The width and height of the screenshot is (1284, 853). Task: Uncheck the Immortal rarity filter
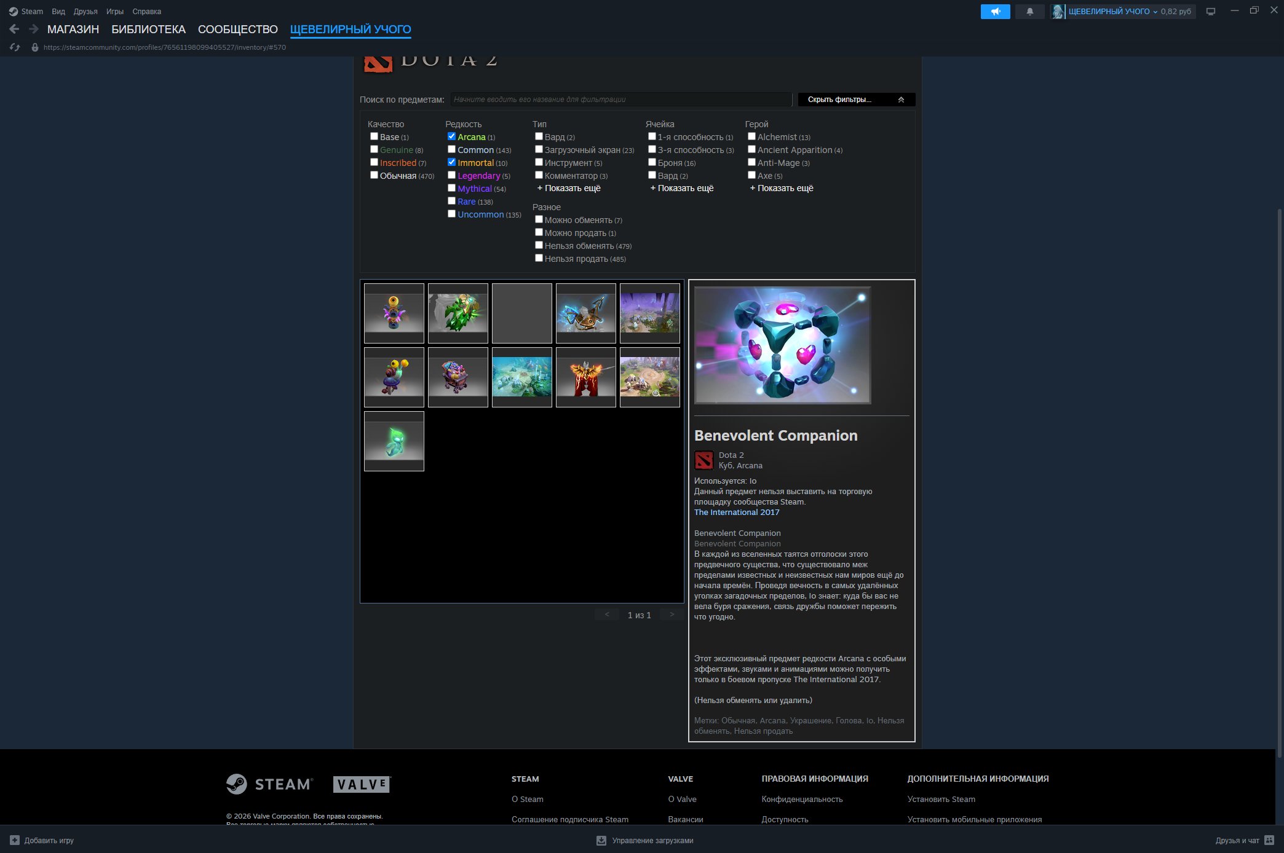(451, 162)
